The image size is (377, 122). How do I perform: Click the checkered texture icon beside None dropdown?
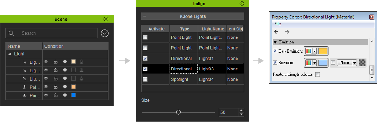click(x=362, y=62)
